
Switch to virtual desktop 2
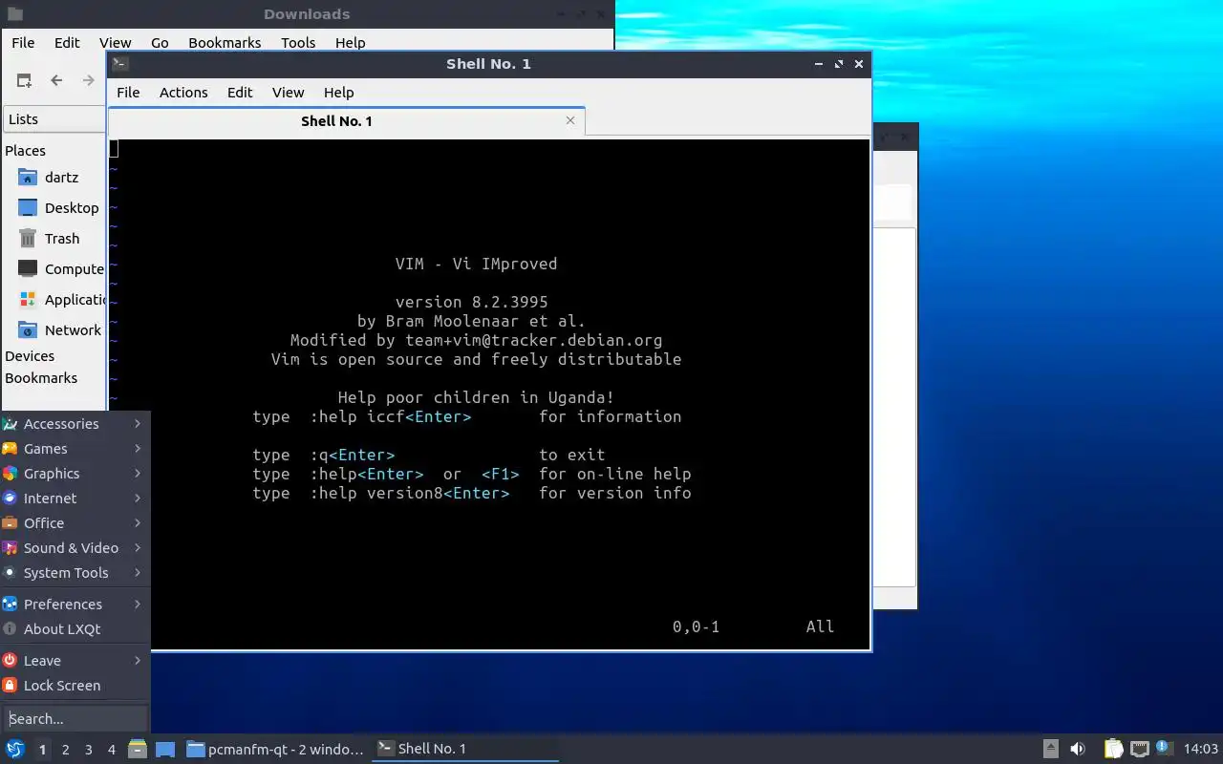click(65, 750)
